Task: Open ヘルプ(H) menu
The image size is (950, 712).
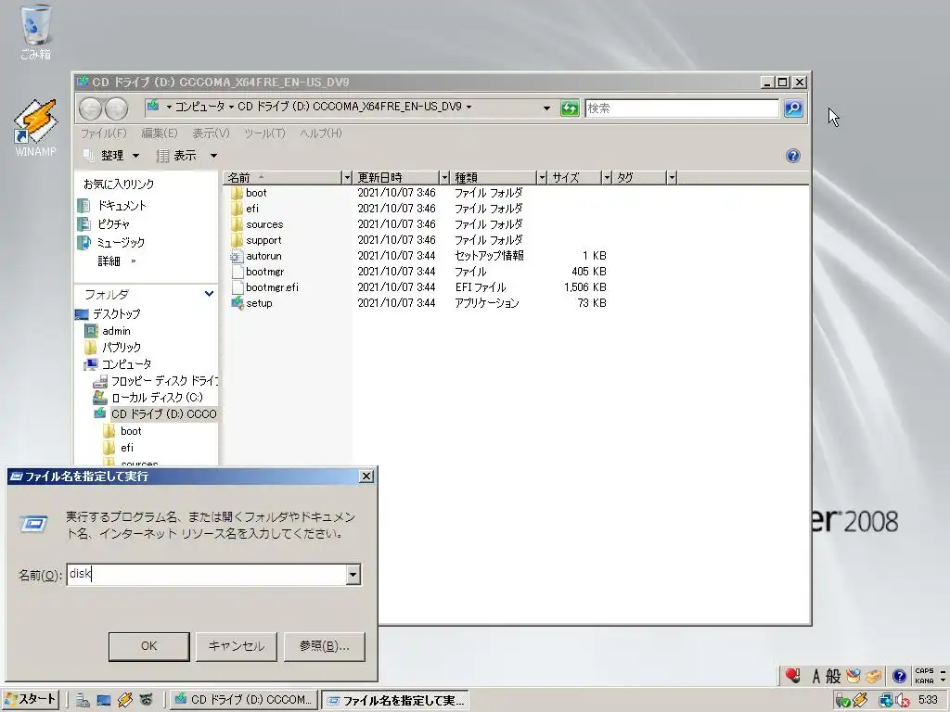Action: (321, 133)
